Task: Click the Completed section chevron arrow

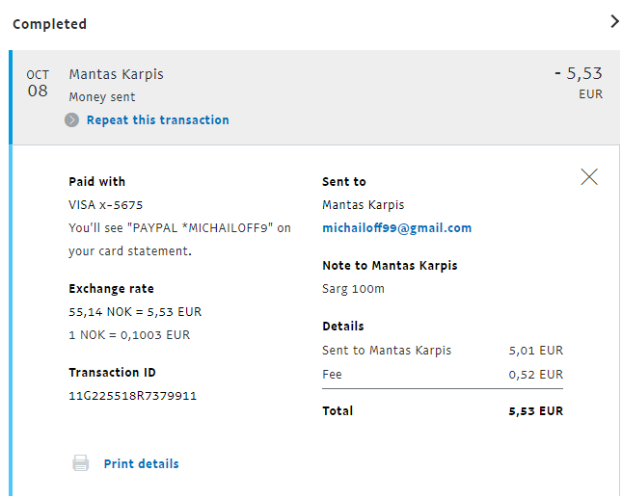Action: (614, 21)
